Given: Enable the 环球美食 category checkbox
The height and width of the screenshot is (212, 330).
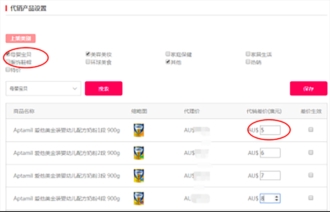Looking at the screenshot, I should [88, 62].
